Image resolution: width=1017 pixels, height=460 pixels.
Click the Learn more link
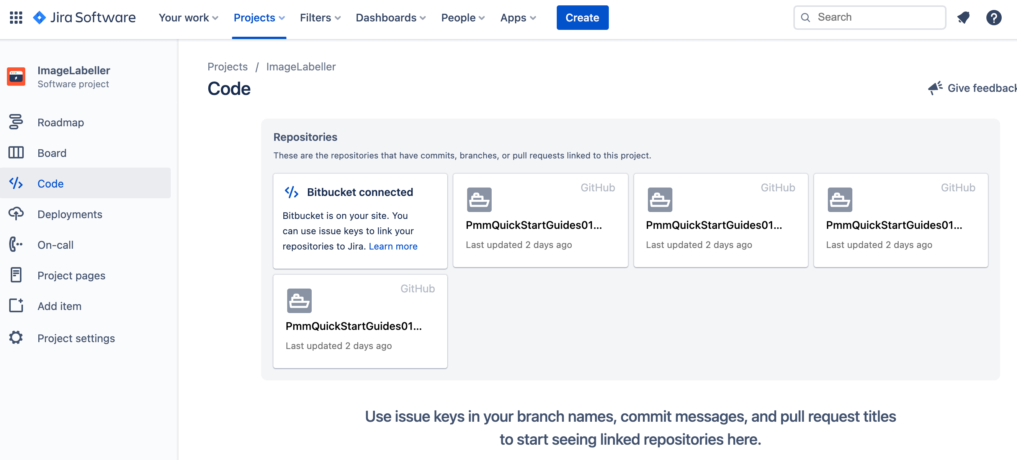pos(394,245)
